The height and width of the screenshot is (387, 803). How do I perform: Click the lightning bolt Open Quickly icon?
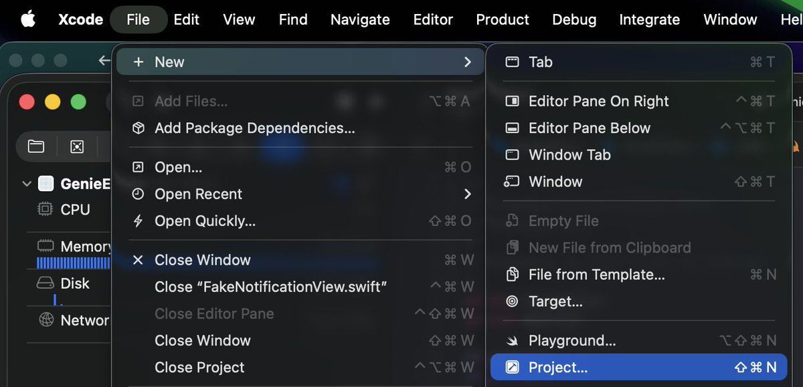(x=138, y=221)
